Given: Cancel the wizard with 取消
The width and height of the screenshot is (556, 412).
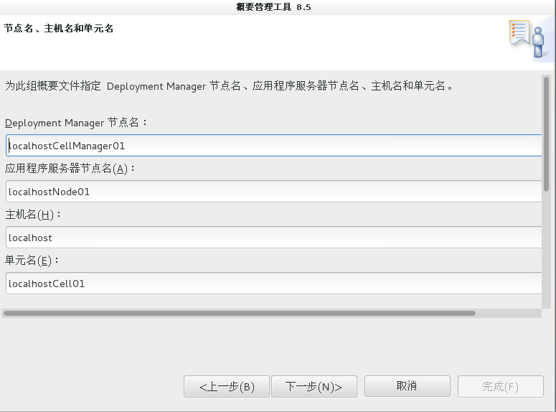Looking at the screenshot, I should click(407, 386).
